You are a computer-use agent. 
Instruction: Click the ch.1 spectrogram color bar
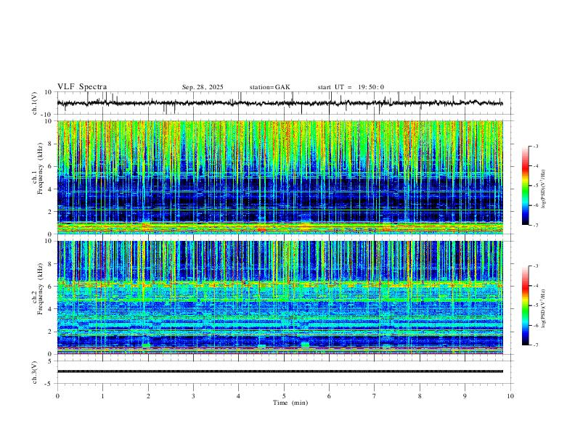525,186
